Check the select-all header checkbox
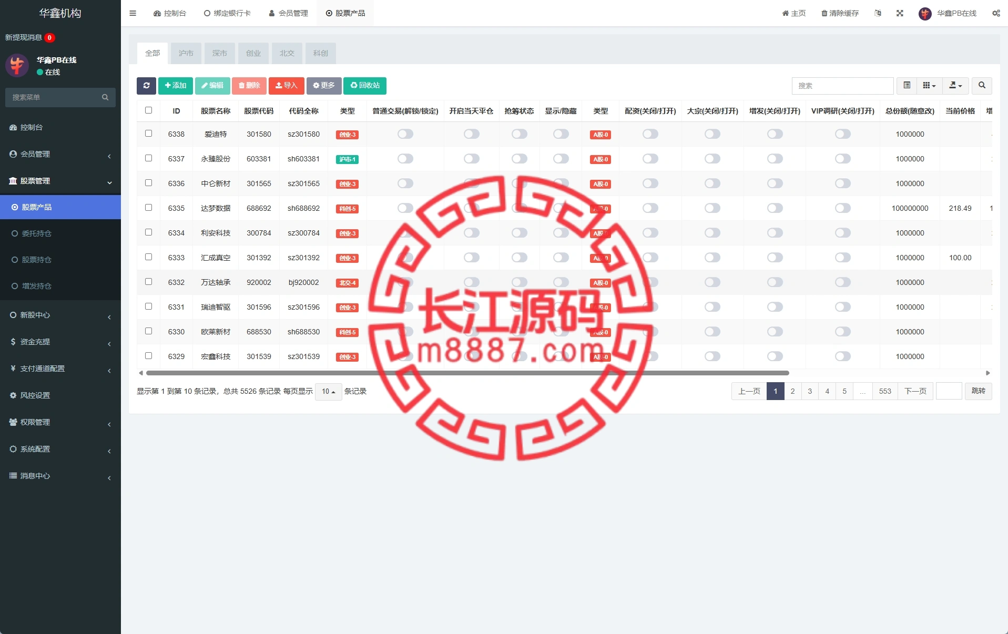This screenshot has height=634, width=1008. coord(148,110)
